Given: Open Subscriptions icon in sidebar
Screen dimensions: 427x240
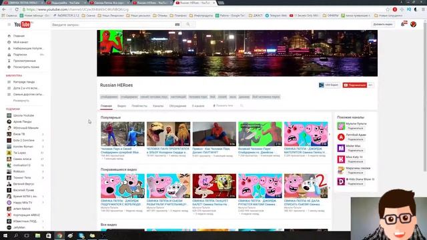Looking at the screenshot, I should [9, 55].
